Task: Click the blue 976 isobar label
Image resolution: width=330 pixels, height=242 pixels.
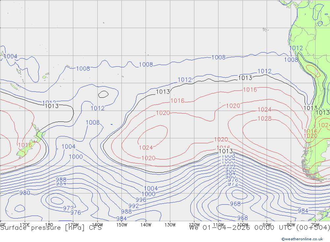Action: [76, 213]
